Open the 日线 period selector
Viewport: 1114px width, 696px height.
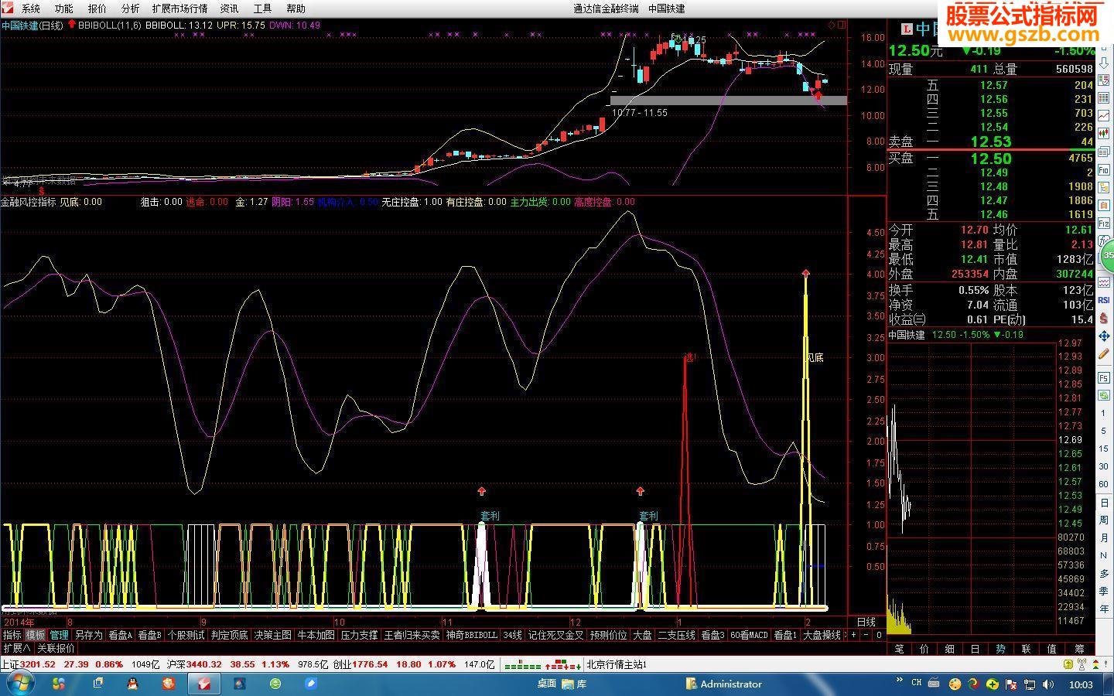pos(866,622)
